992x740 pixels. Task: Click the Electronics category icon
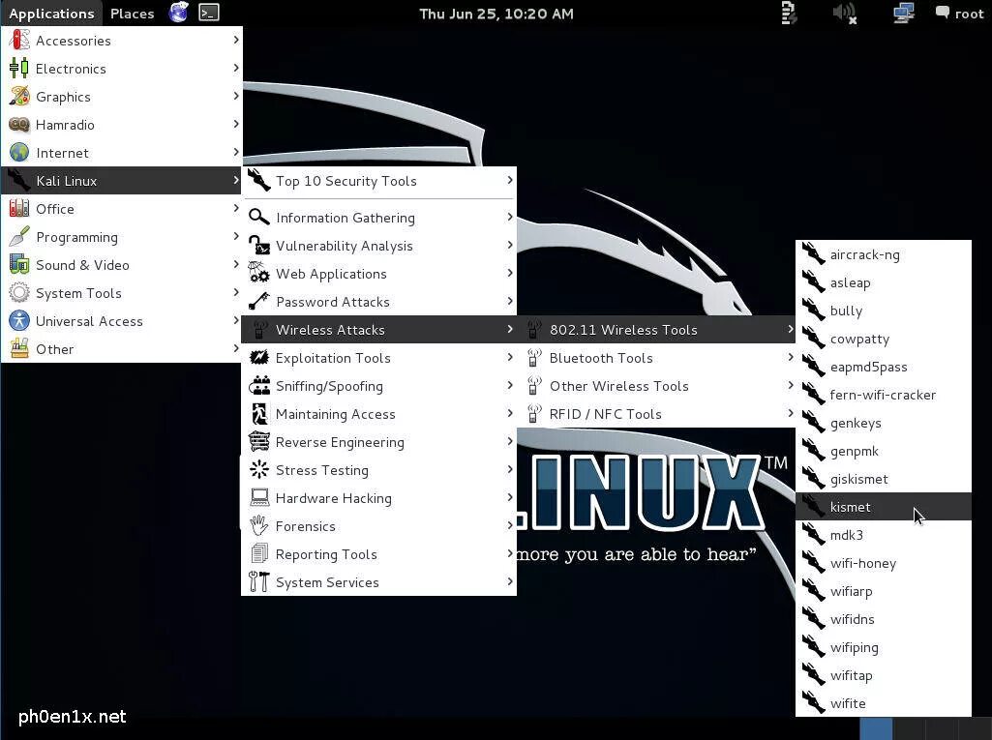coord(19,69)
